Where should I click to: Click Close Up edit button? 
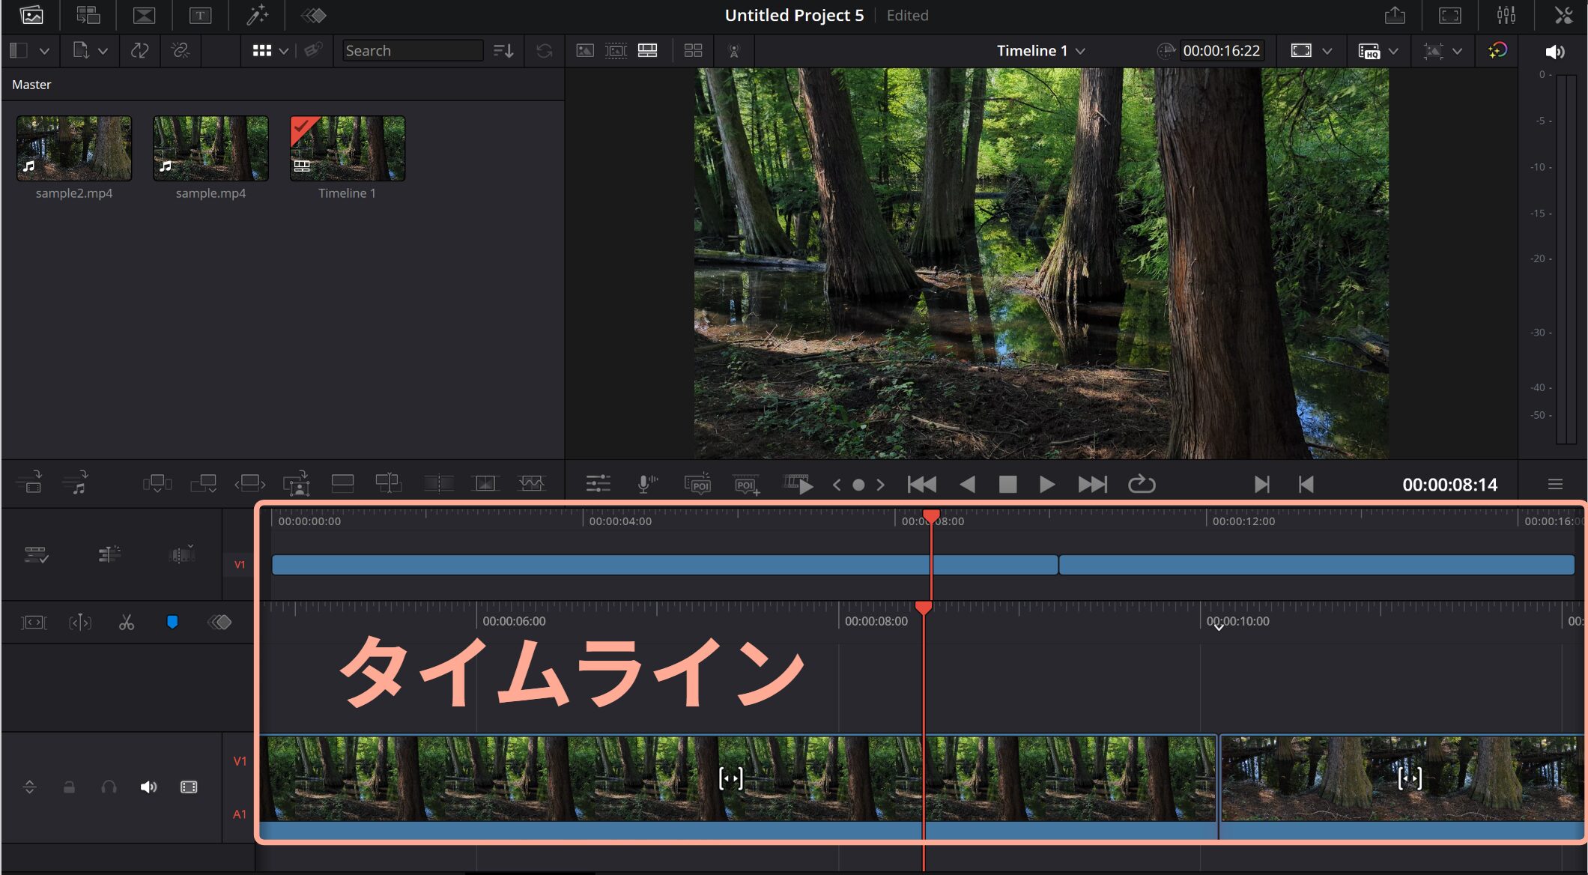tap(297, 484)
